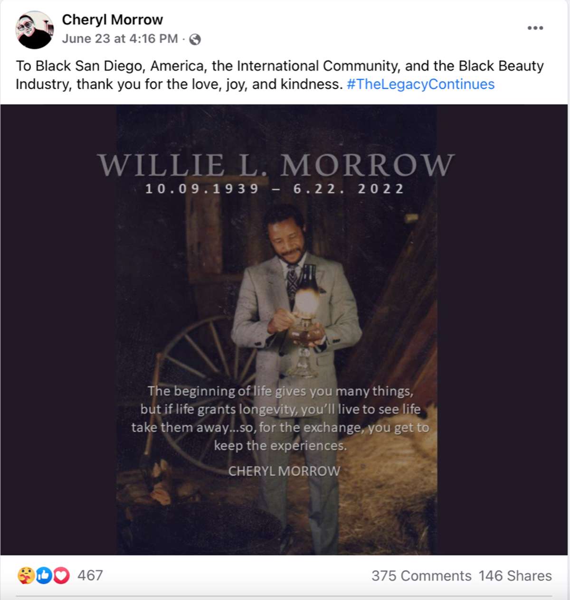Image resolution: width=570 pixels, height=600 pixels.
Task: Click the June 23 at 4:16 PM timestamp
Action: point(120,38)
